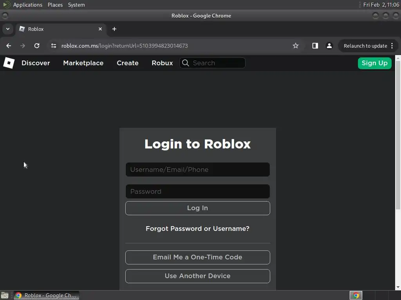Click the browser address bar URL

125,46
